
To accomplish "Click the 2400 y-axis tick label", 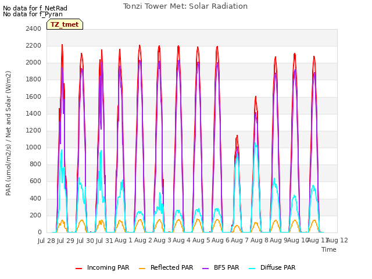I will 34,28.
